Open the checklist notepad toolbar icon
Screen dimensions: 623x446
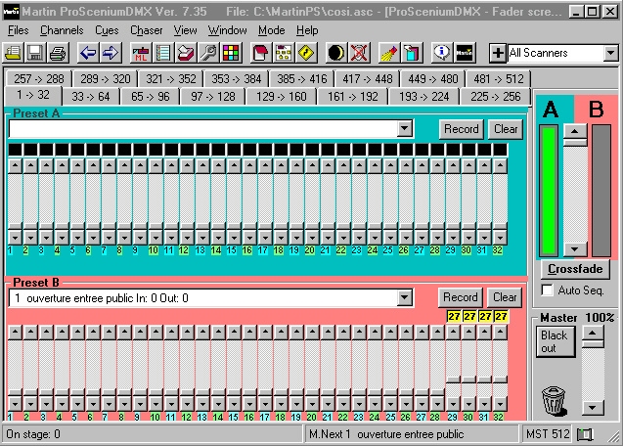tap(163, 53)
